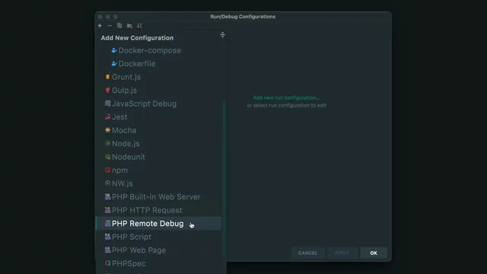Click the Cancel button
487x274 pixels.
pyautogui.click(x=307, y=253)
